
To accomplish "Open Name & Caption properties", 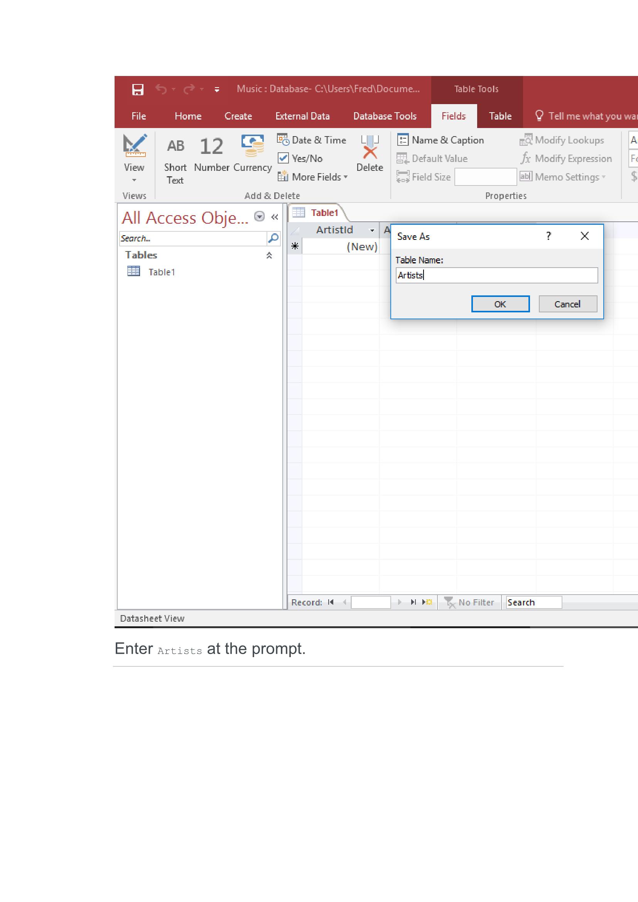I will point(441,140).
